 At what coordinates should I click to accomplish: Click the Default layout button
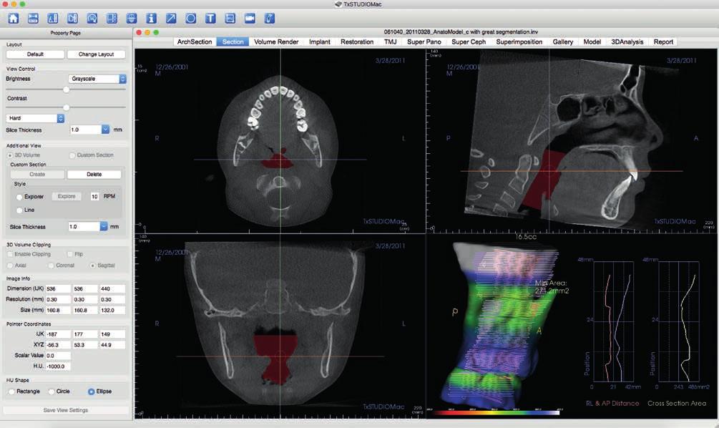click(x=35, y=54)
